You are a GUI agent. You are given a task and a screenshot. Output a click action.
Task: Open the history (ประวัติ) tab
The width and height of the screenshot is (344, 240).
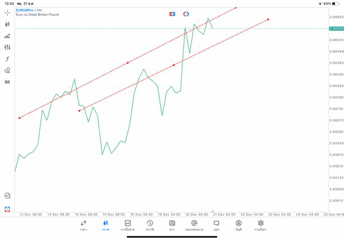click(150, 225)
